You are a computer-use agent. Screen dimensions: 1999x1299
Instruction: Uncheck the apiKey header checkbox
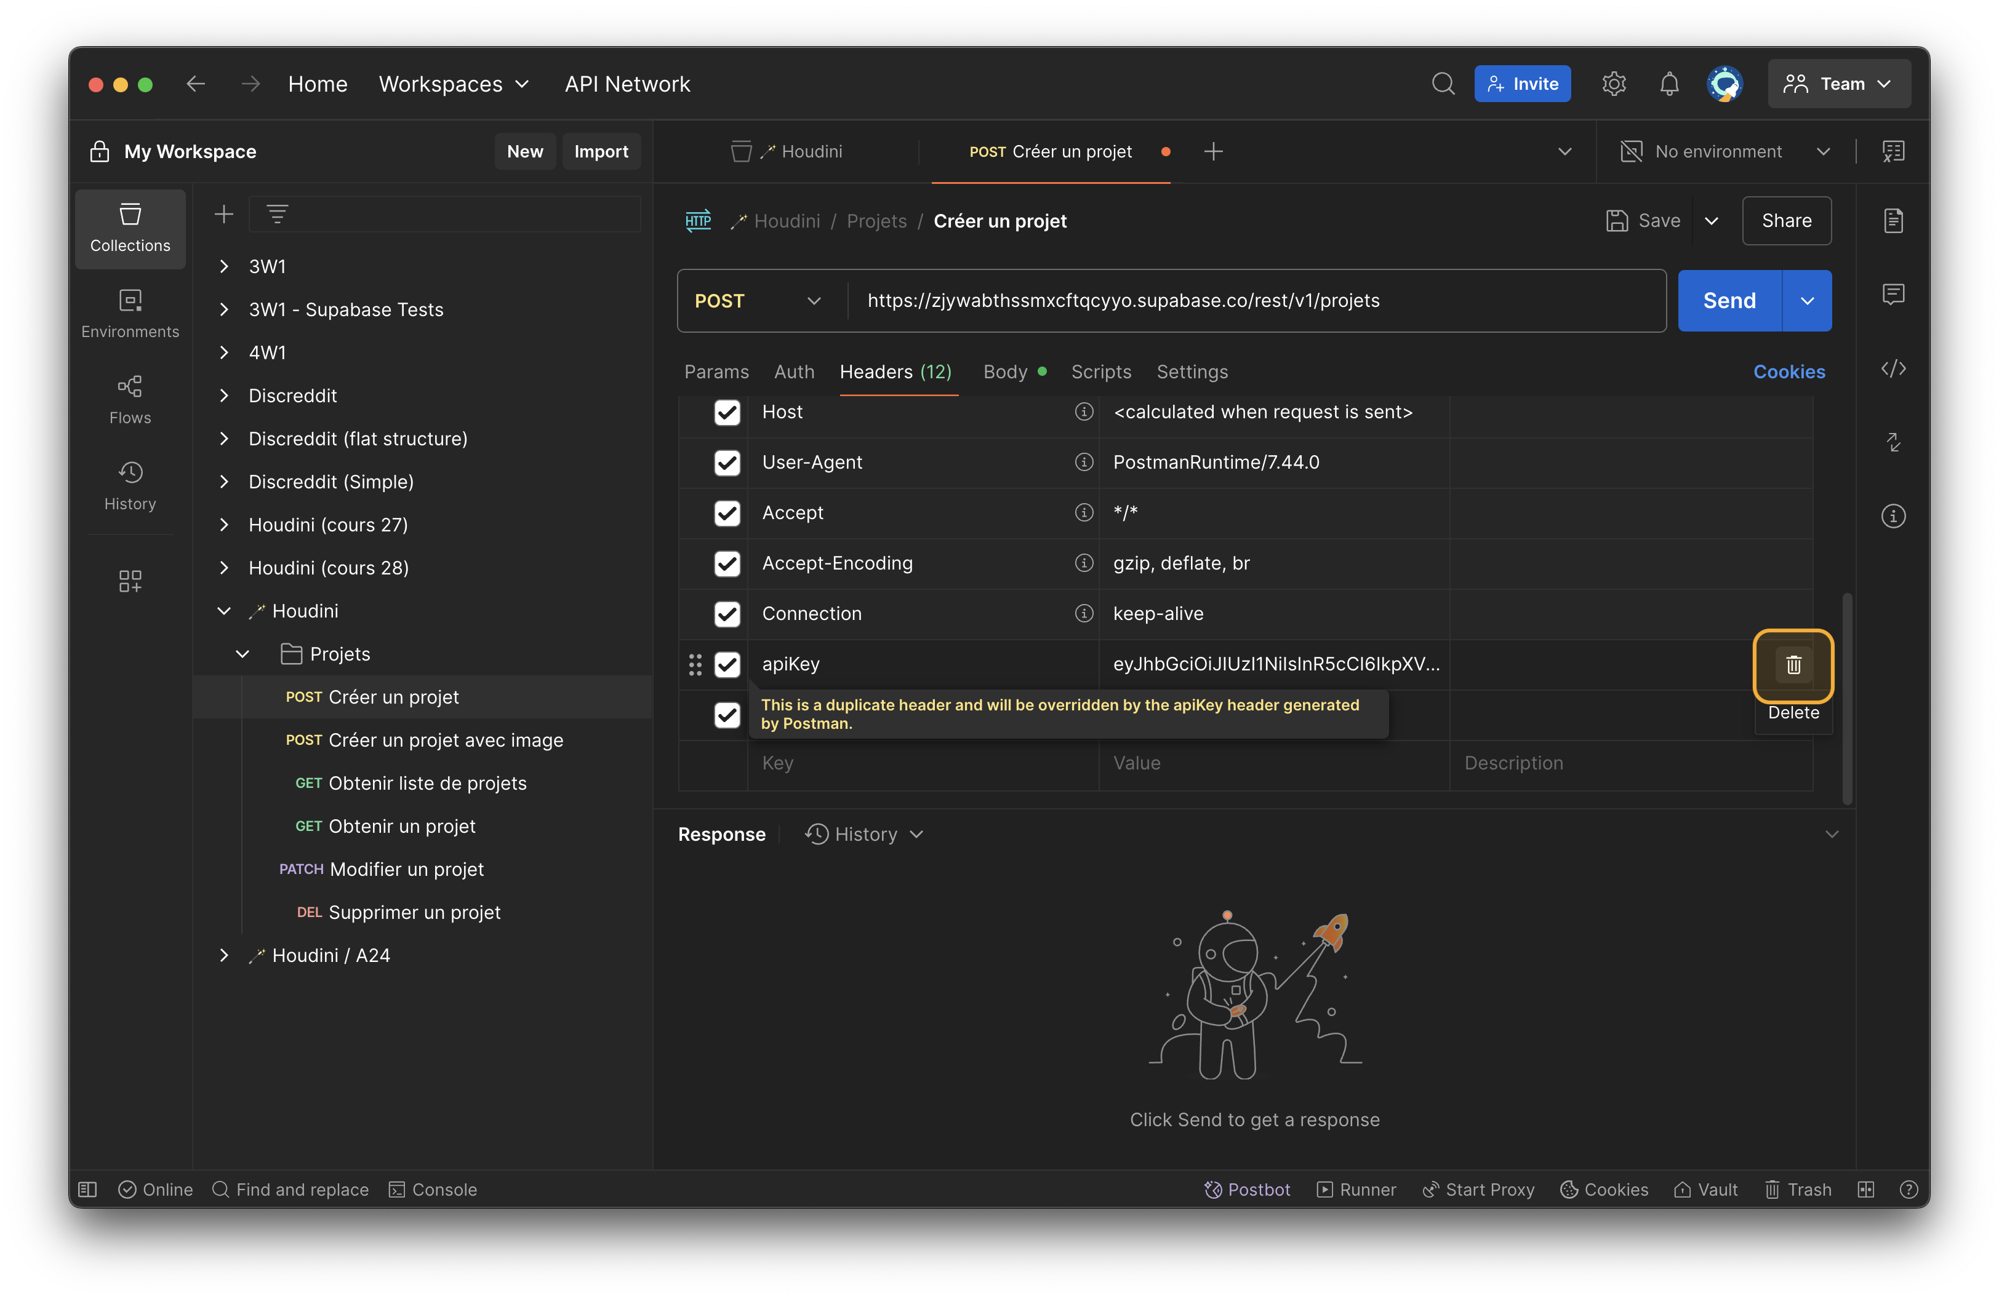[726, 665]
